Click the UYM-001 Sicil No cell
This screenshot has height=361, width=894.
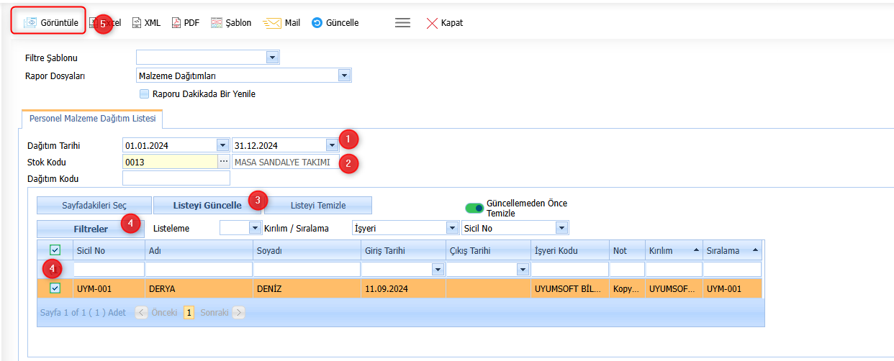coord(109,288)
